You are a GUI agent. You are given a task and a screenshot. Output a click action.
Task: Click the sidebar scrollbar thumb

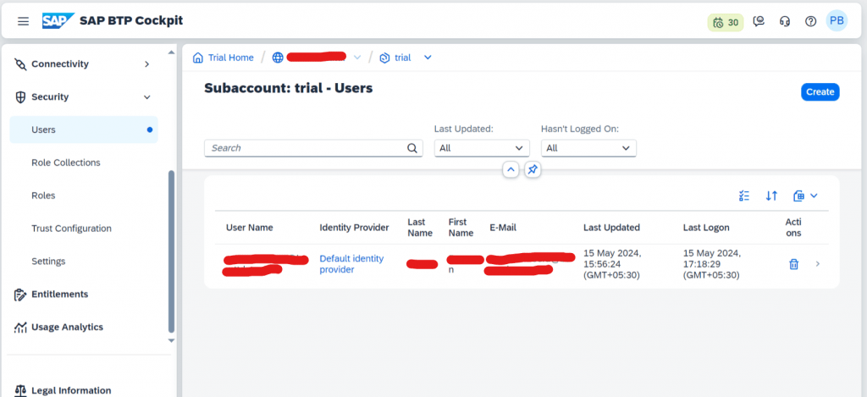tap(171, 251)
